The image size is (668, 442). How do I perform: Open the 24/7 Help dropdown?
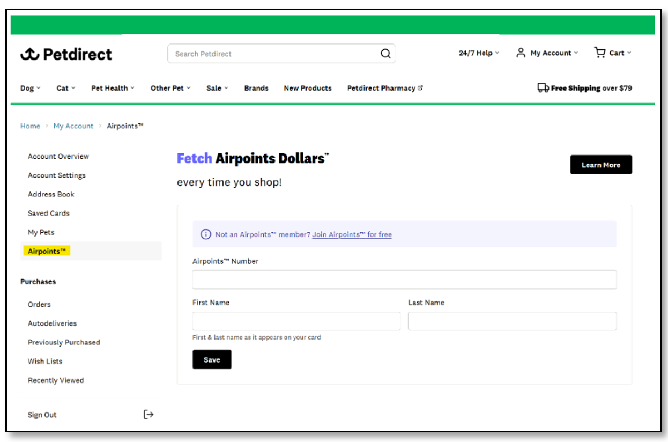point(479,53)
